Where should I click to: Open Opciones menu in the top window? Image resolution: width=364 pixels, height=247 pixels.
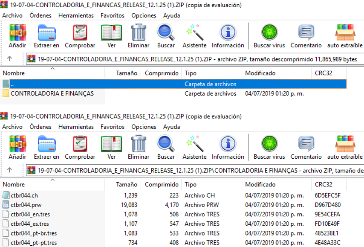tap(144, 15)
